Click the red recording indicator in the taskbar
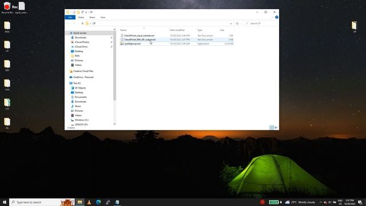366x206 pixels. point(262,202)
